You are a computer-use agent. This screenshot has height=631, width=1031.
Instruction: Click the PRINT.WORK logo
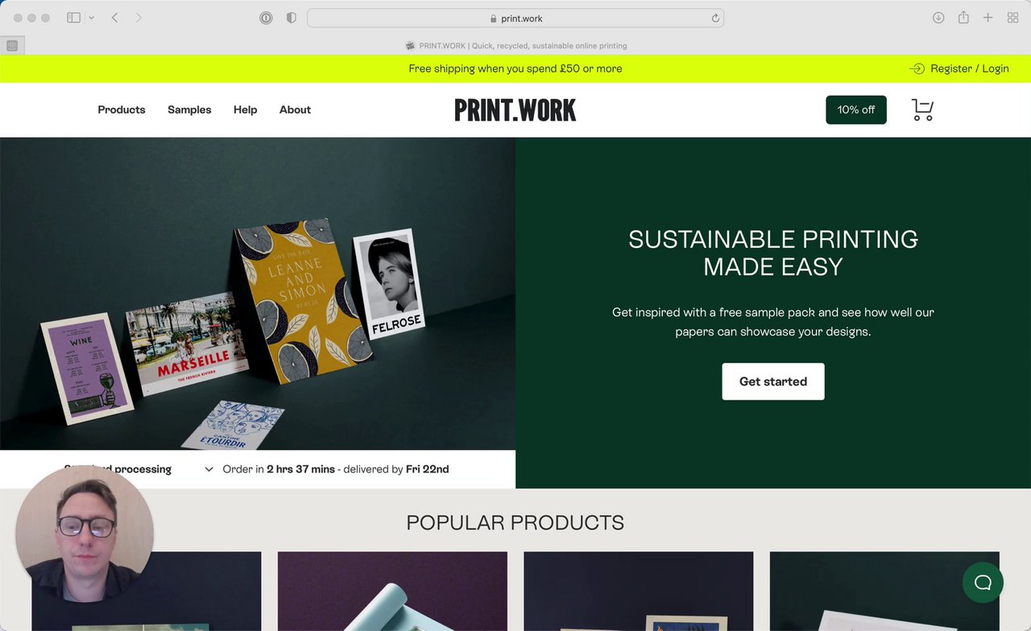tap(515, 110)
